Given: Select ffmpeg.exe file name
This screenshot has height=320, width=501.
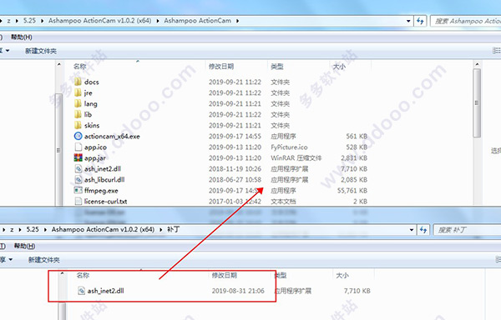Looking at the screenshot, I should [101, 191].
